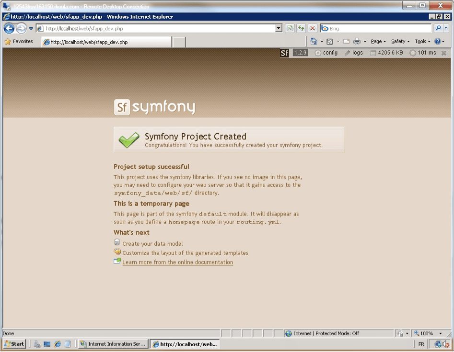Click the symfony logo on the page
The height and width of the screenshot is (352, 454).
155,107
